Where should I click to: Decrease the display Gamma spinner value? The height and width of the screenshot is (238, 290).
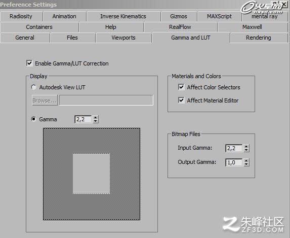pos(96,121)
